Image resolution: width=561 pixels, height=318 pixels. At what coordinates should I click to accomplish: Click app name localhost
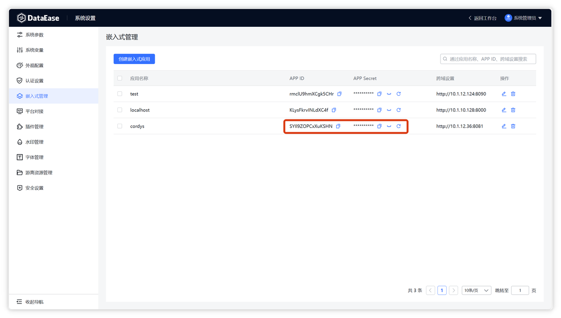point(140,110)
